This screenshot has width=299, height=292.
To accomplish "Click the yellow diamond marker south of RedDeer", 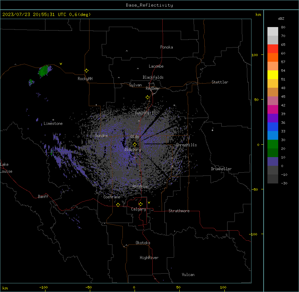I will coord(147,97).
